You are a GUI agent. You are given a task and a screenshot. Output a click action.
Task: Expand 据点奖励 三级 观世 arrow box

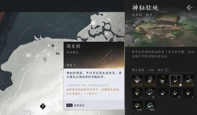166,70
